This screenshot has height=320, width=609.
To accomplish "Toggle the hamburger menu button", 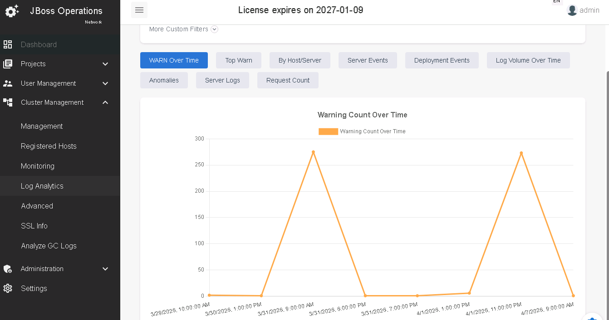I will (139, 10).
